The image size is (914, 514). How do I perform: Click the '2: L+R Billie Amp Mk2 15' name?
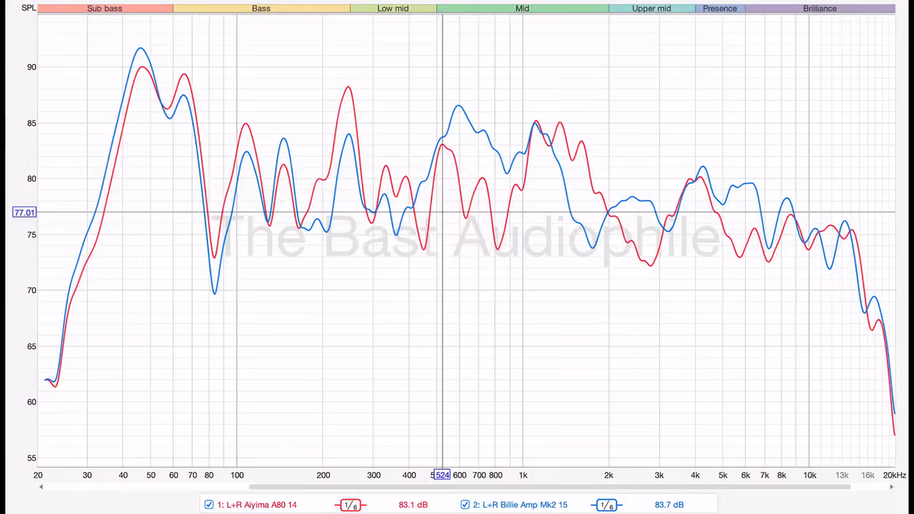tap(520, 504)
